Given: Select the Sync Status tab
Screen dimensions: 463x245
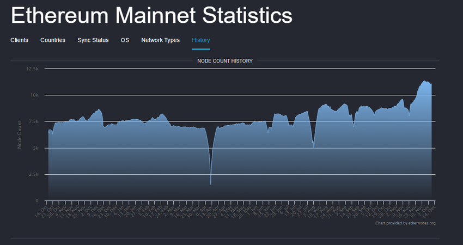Looking at the screenshot, I should (93, 40).
